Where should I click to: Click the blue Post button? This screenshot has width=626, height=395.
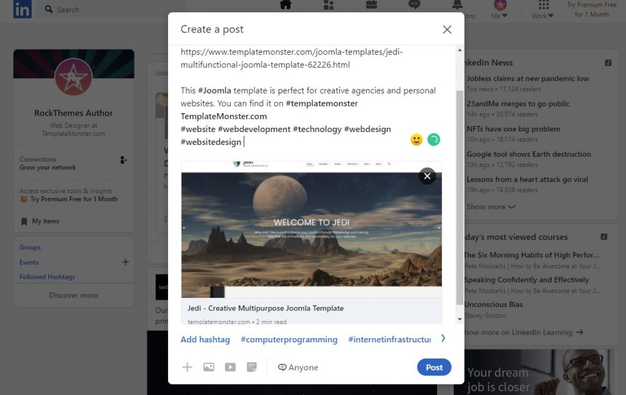point(434,367)
